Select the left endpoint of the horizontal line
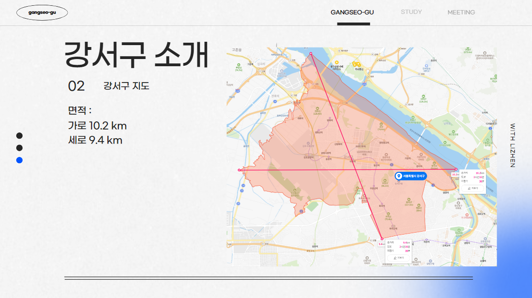 [239, 170]
